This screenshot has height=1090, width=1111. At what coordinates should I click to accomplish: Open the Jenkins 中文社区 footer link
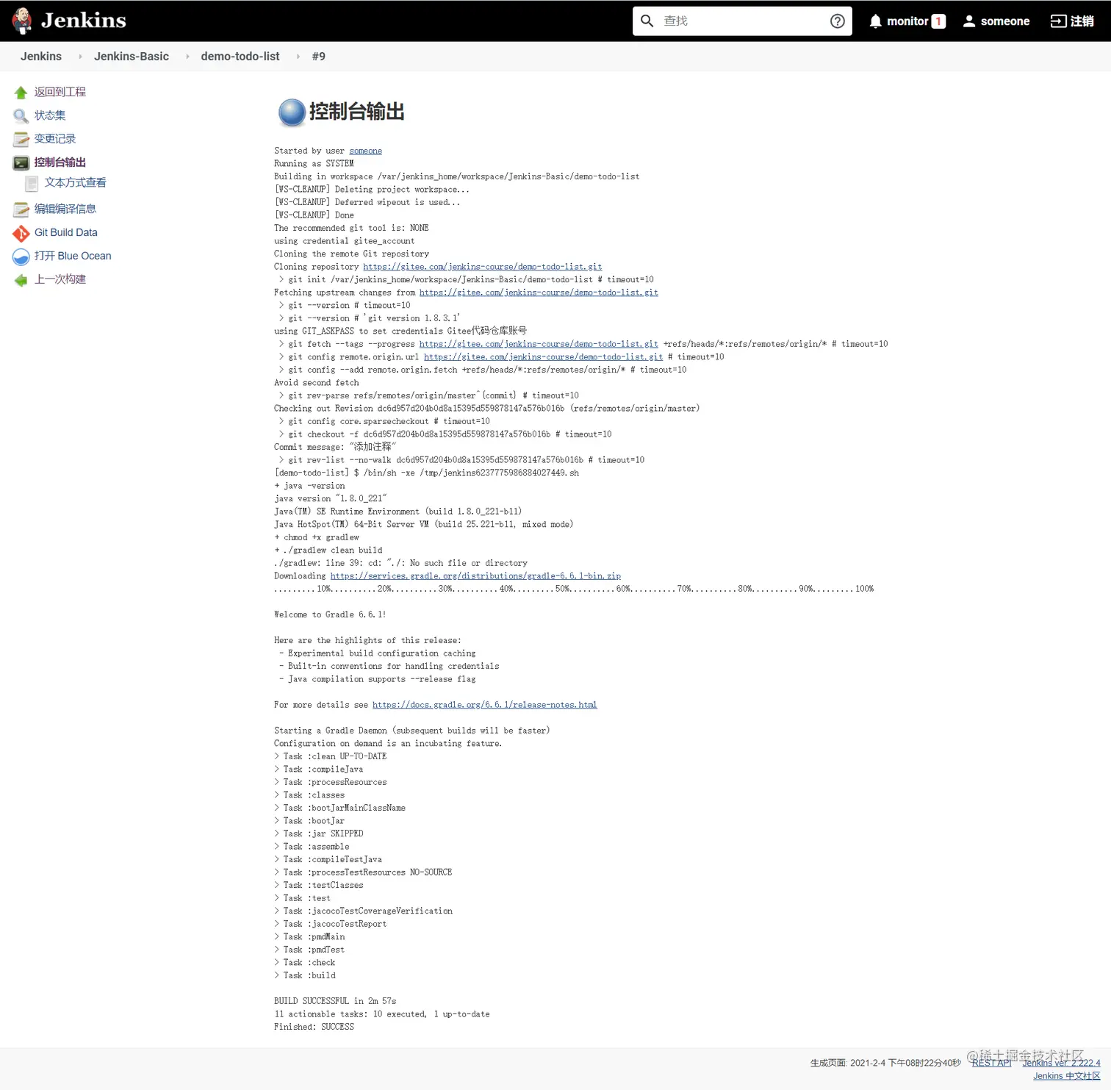(x=1067, y=1076)
